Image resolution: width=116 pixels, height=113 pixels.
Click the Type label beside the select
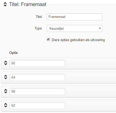coord(38,28)
